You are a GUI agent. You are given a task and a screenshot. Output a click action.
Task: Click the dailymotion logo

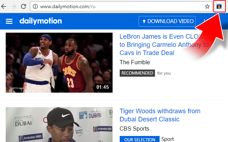pyautogui.click(x=41, y=21)
